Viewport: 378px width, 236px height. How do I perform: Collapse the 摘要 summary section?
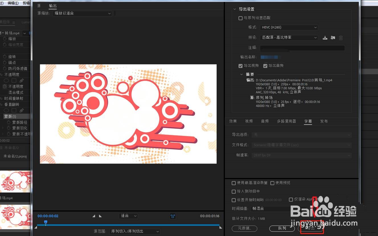242,74
